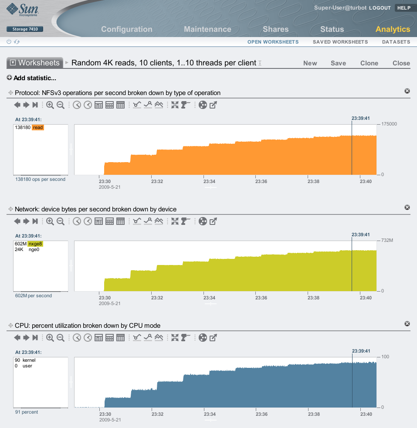
Task: Zoom out on the Network device bytes graph
Action: [x=61, y=221]
